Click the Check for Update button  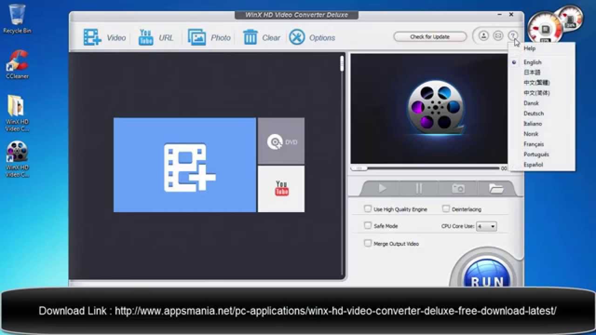click(x=430, y=37)
